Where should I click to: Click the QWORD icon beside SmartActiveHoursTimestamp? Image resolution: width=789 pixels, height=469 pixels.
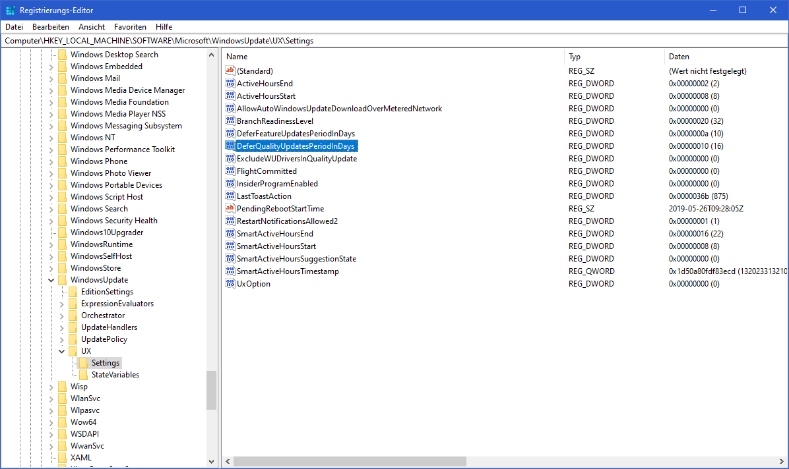coord(230,271)
